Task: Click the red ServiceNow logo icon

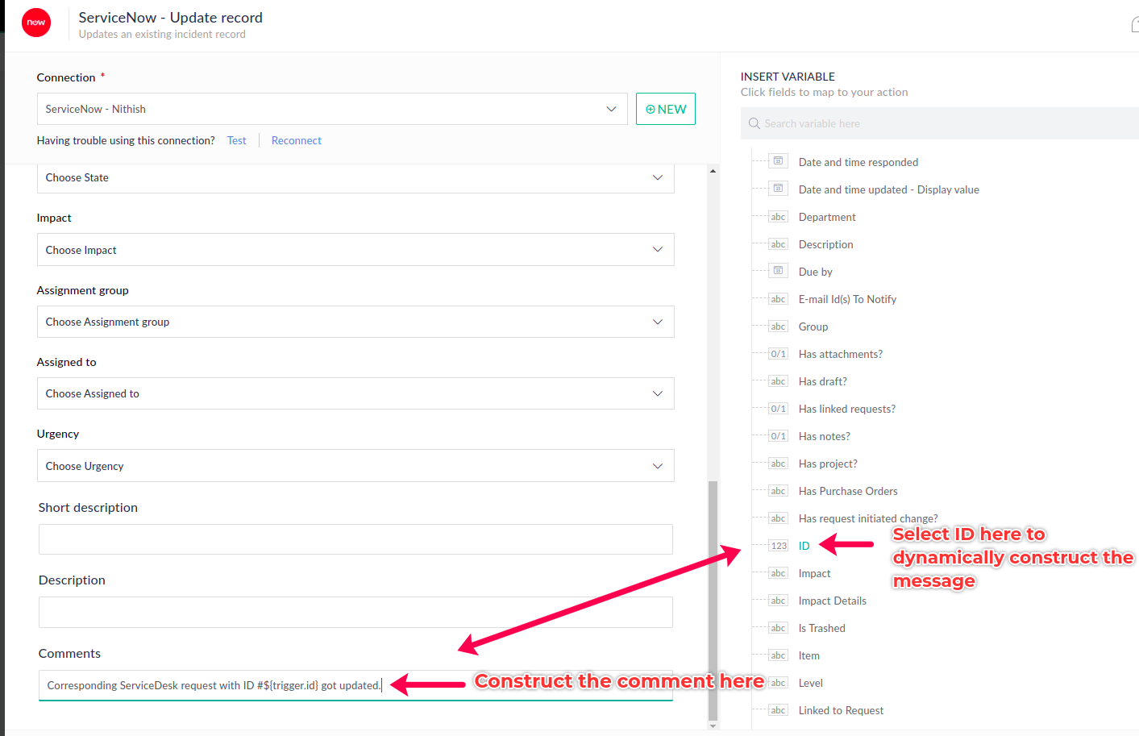Action: tap(36, 23)
